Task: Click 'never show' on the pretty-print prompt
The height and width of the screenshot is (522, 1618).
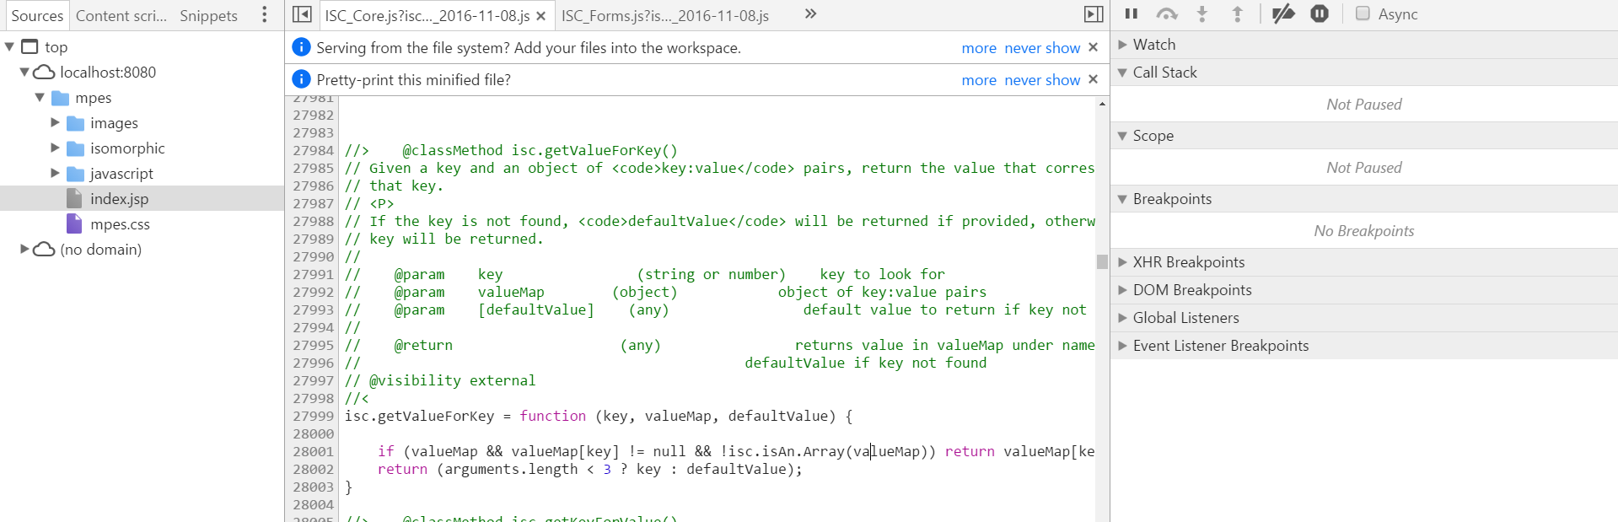Action: click(x=1042, y=80)
